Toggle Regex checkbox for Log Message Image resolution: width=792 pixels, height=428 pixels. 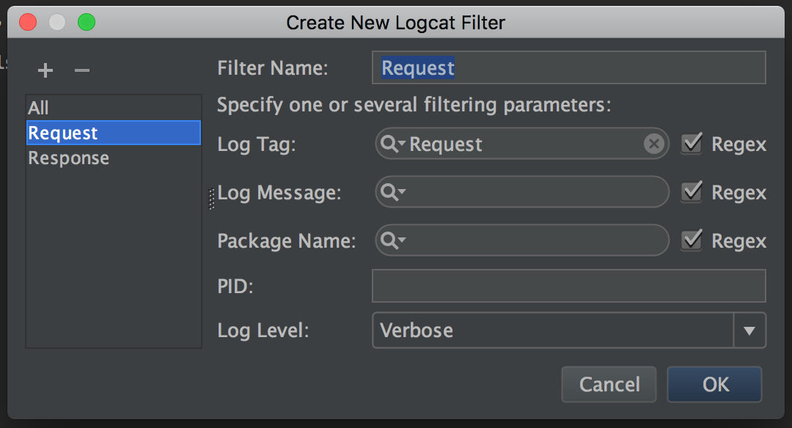pyautogui.click(x=692, y=192)
